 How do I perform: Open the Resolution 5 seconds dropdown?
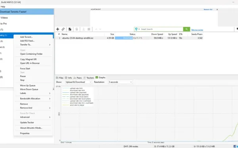coord(120,82)
